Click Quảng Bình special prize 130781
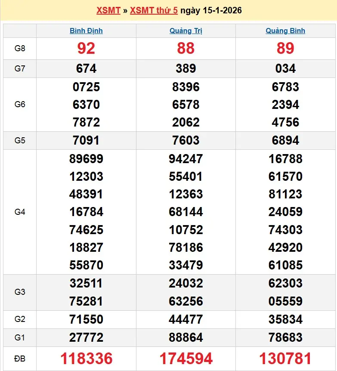 click(285, 358)
